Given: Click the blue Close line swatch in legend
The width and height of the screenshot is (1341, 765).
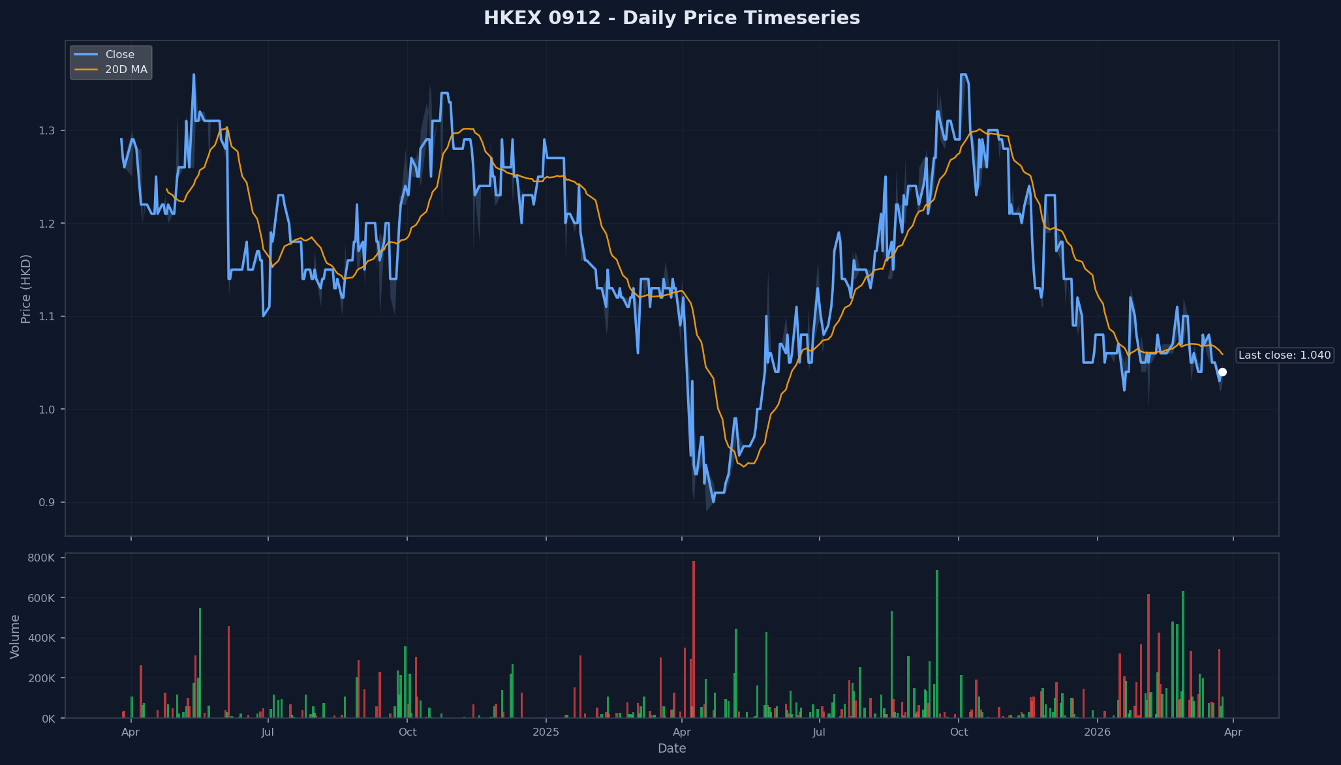Looking at the screenshot, I should point(86,55).
